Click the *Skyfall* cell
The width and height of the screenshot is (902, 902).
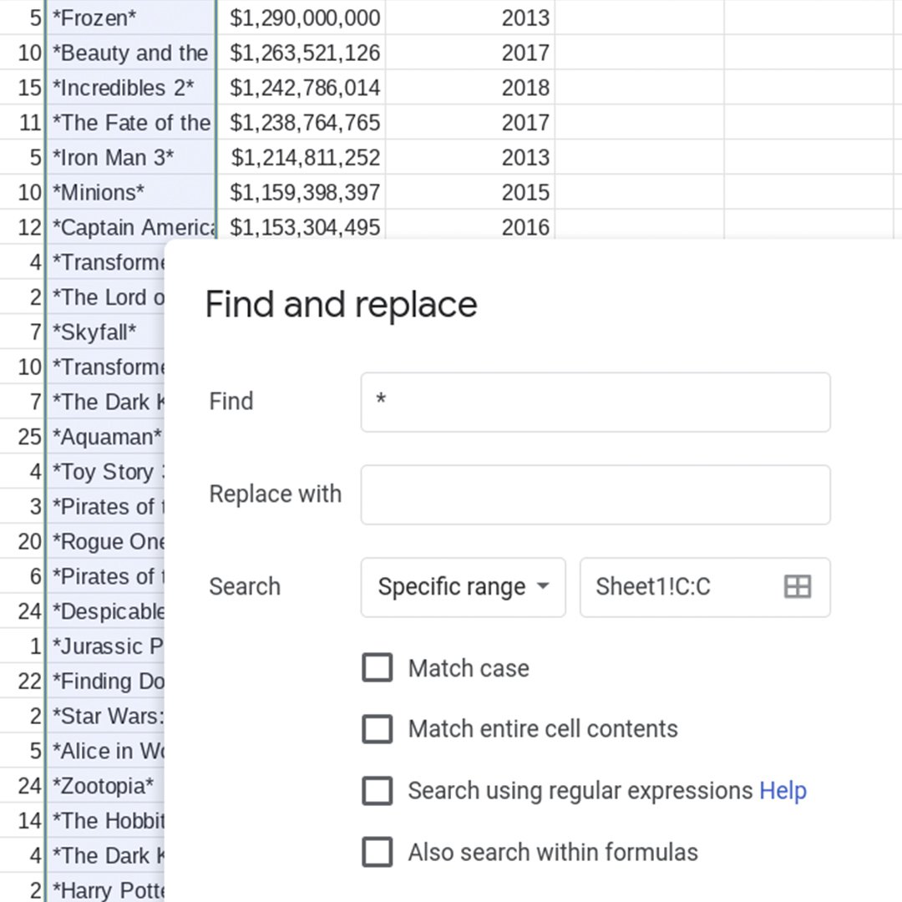click(x=104, y=332)
